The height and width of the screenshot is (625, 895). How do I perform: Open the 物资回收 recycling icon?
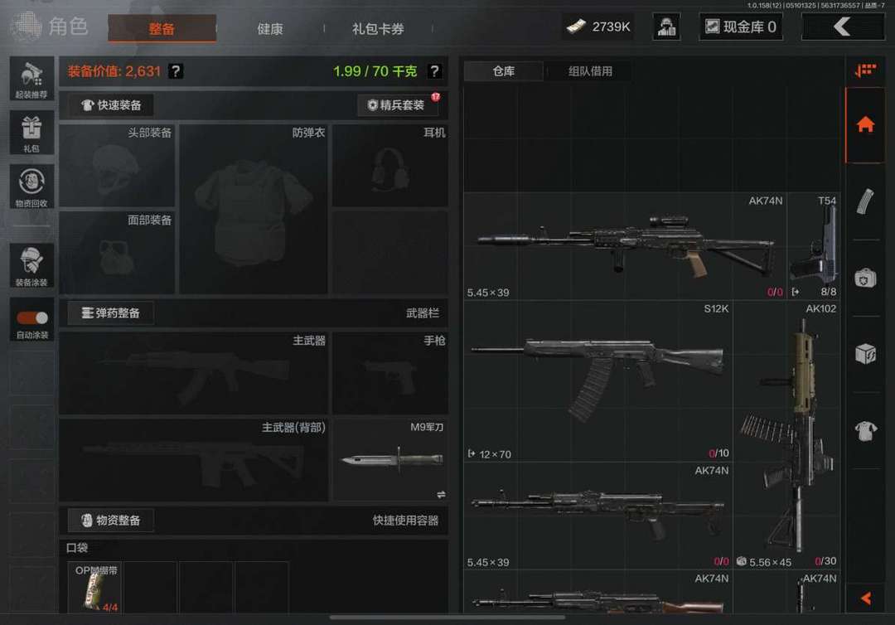pyautogui.click(x=32, y=187)
